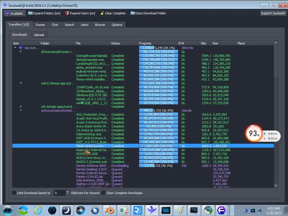Open Blender from the taskbar
The height and width of the screenshot is (216, 288).
click(109, 210)
